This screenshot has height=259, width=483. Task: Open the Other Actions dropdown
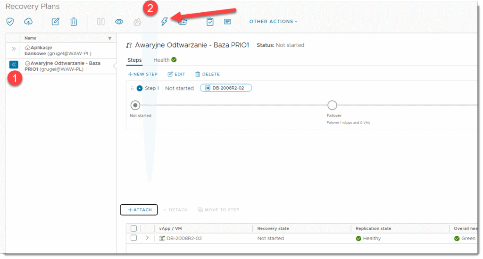(x=274, y=22)
